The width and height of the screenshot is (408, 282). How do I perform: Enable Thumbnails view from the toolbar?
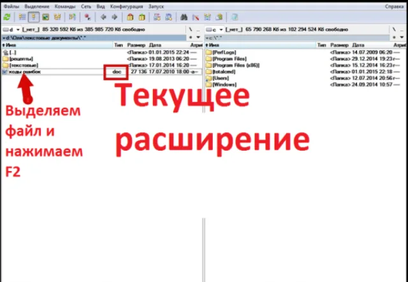click(x=46, y=17)
